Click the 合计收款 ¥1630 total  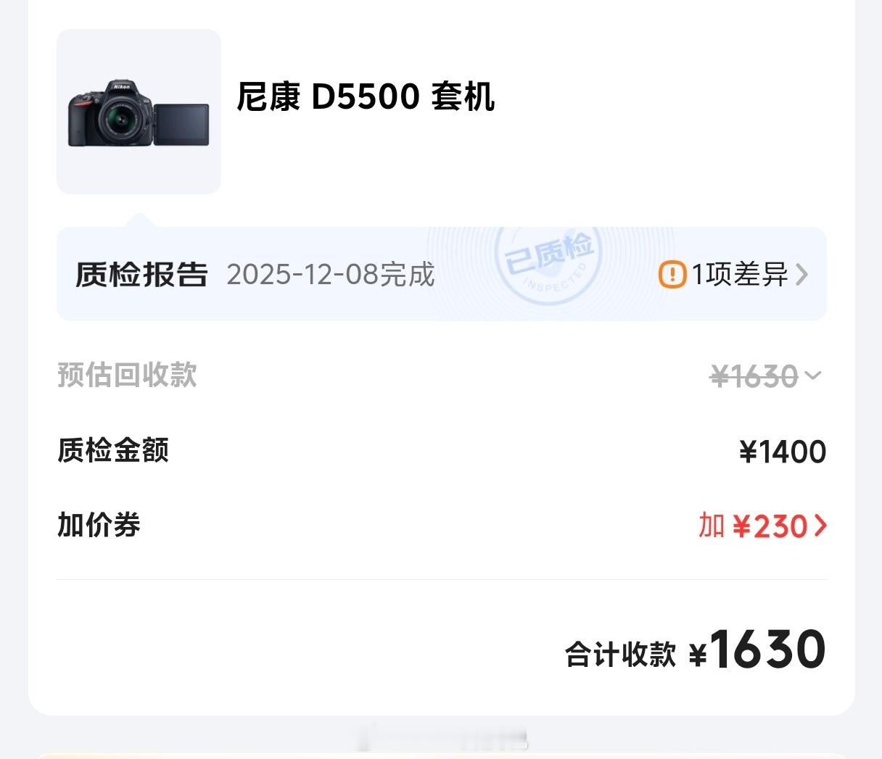[696, 650]
